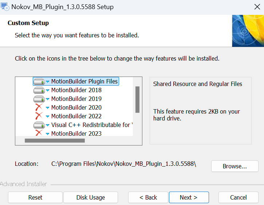Viewport: 264px width, 205px height.
Task: Click the drive icon beside MotionBuilder 2019
Action: coord(39,99)
